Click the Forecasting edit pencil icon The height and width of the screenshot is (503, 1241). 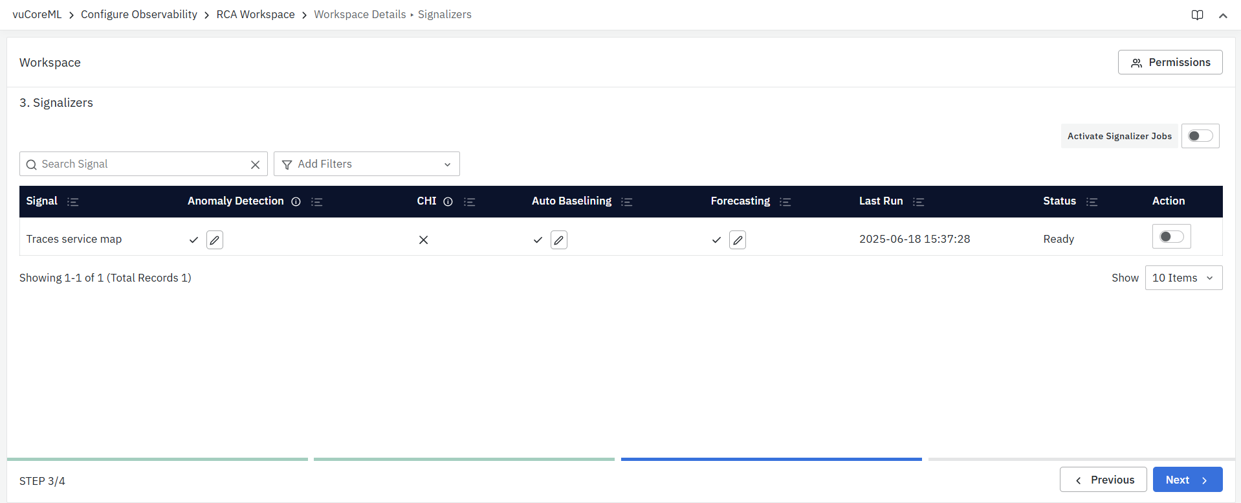point(738,240)
